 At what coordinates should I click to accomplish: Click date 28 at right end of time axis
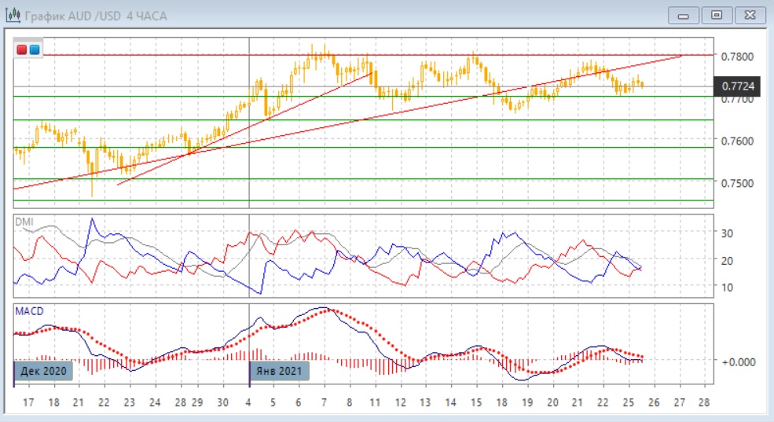click(x=703, y=402)
